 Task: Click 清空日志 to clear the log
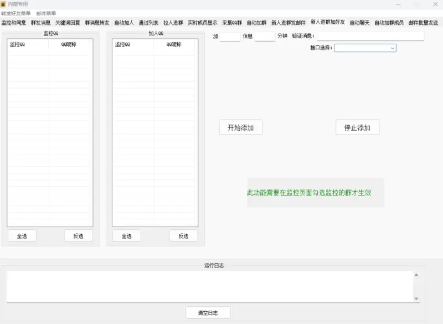(209, 312)
